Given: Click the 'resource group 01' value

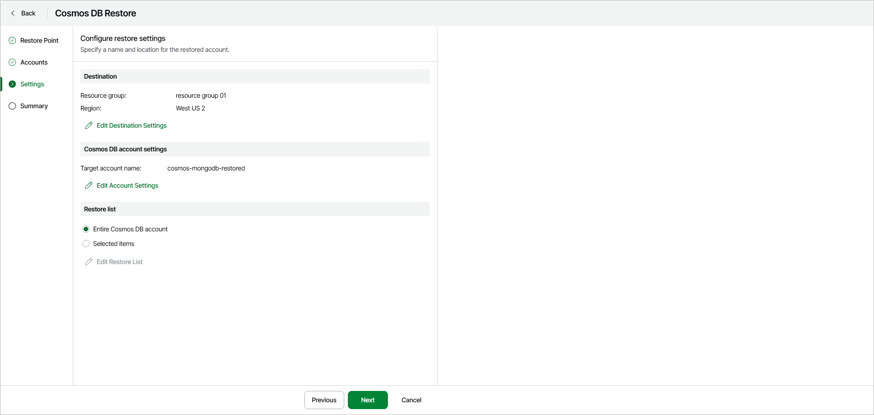Looking at the screenshot, I should coord(201,95).
